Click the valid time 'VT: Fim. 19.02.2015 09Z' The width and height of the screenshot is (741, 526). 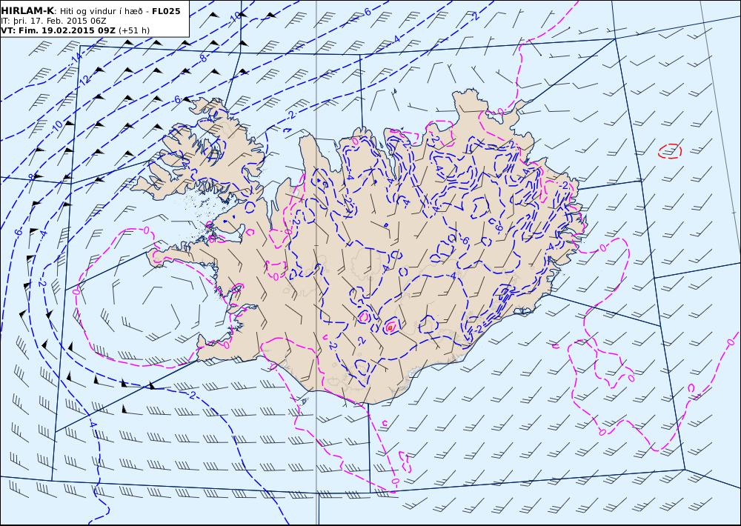click(x=58, y=30)
